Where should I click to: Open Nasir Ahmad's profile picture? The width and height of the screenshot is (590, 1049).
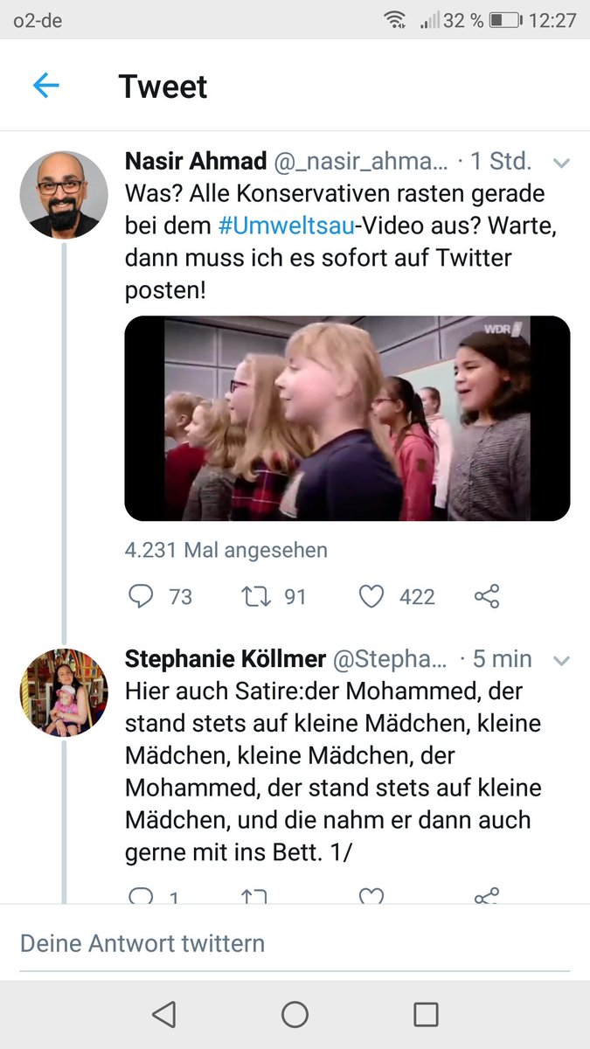(x=64, y=195)
